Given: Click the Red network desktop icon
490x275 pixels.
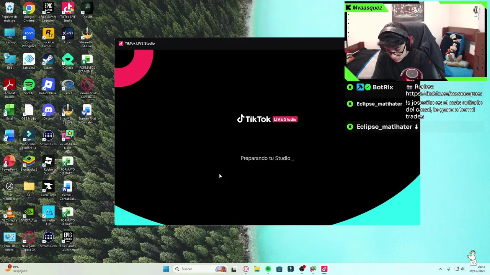Looking at the screenshot, I should tap(10, 61).
